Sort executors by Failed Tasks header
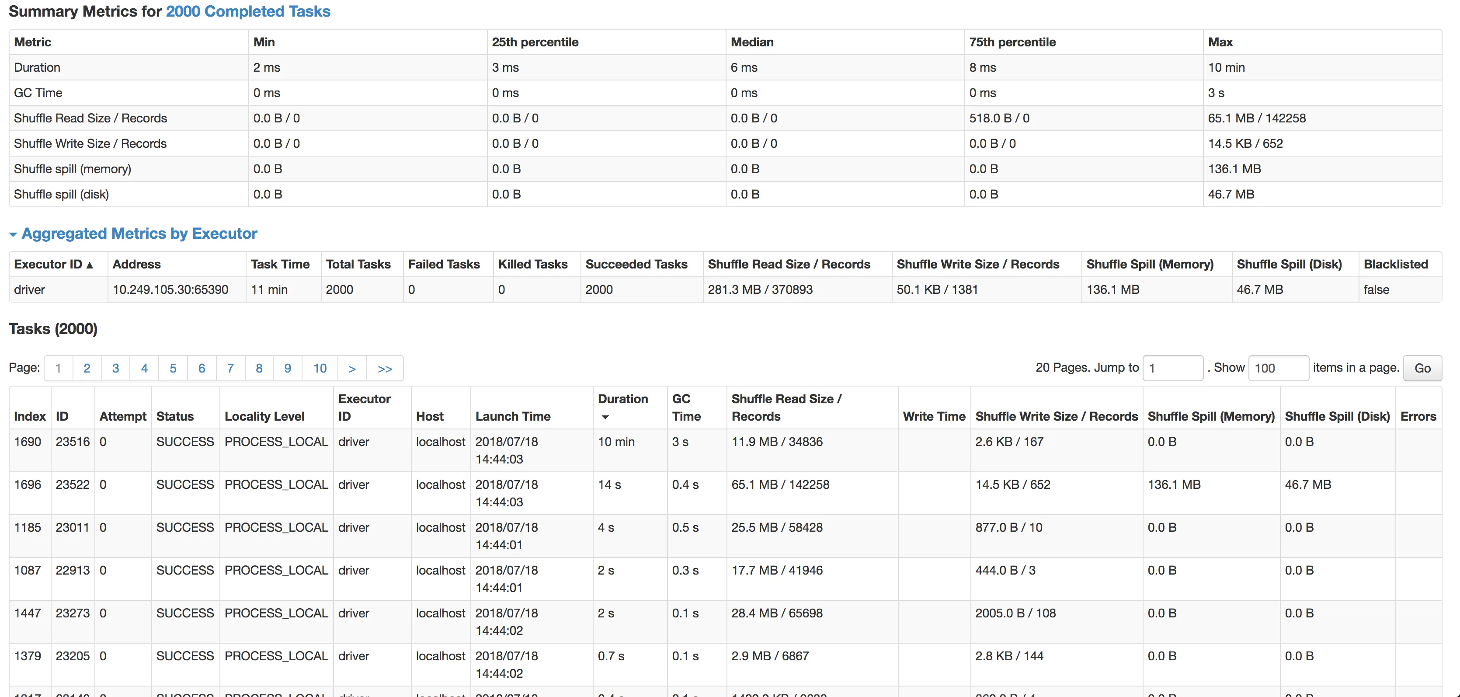Viewport: 1460px width, 697px height. tap(444, 264)
